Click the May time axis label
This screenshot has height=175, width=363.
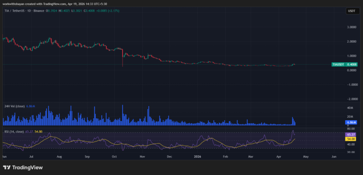[x=306, y=157]
